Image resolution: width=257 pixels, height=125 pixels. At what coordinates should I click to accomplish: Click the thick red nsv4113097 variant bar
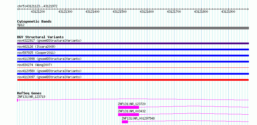pos(133,80)
